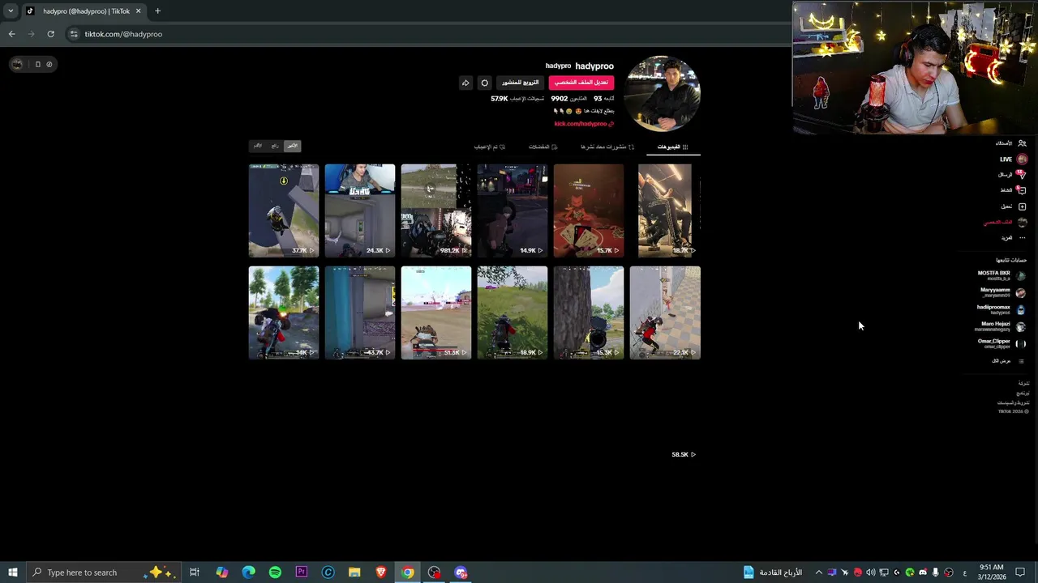Image resolution: width=1038 pixels, height=583 pixels.
Task: Click the address bar tiktok.com/@hadyproo
Action: point(123,34)
